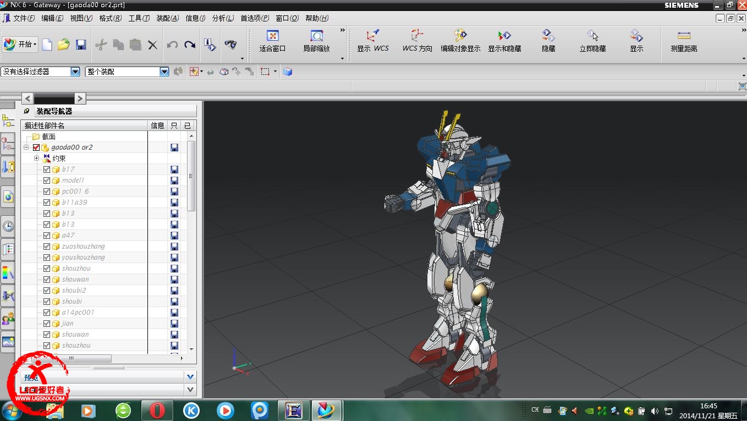Viewport: 747px width, 421px height.
Task: Open a part file using the folder icon
Action: (x=64, y=45)
